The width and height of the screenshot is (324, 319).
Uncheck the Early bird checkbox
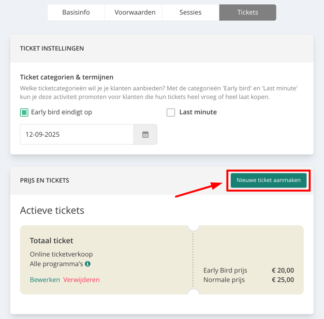point(24,112)
